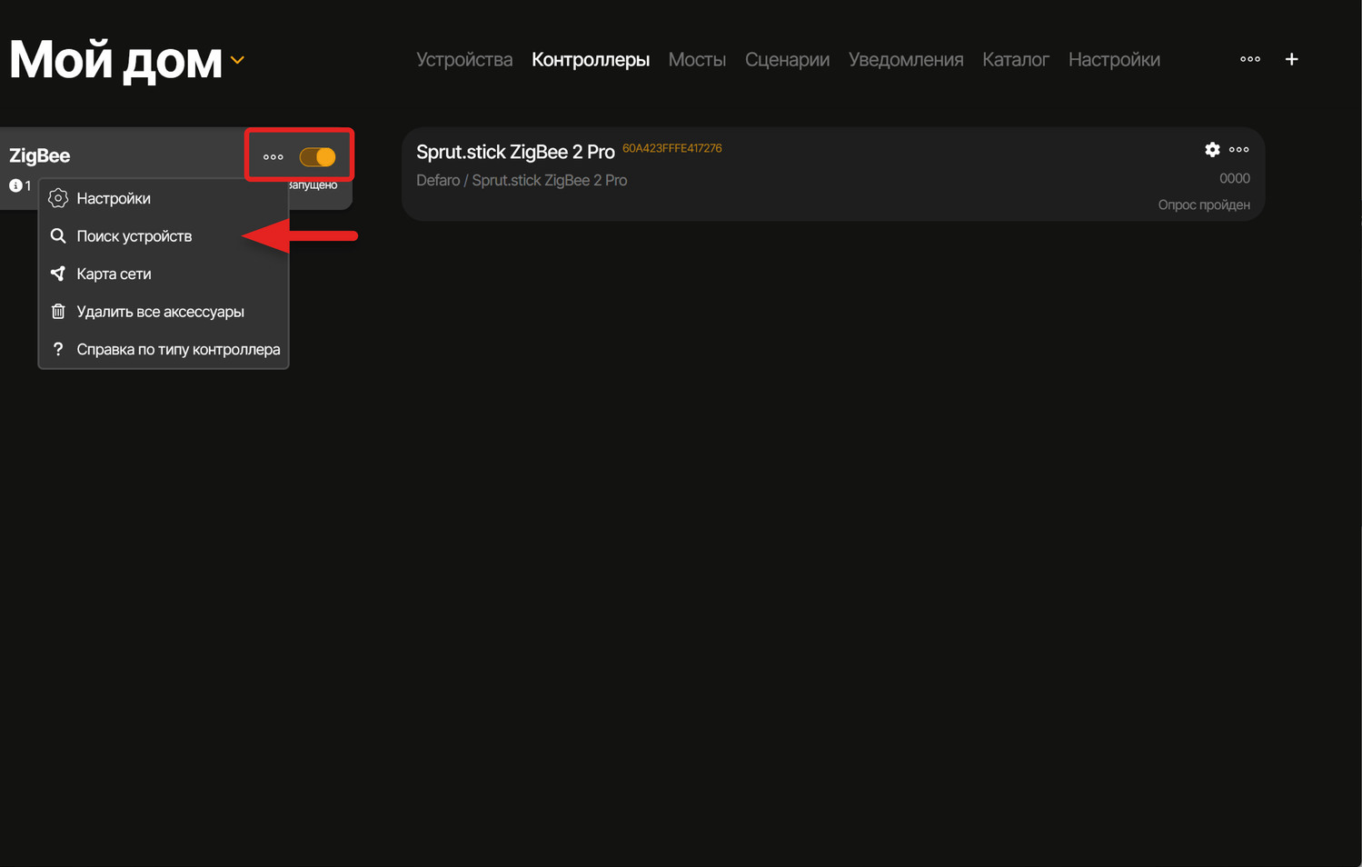
Task: Toggle the ZigBee controller power switch
Action: [x=320, y=155]
